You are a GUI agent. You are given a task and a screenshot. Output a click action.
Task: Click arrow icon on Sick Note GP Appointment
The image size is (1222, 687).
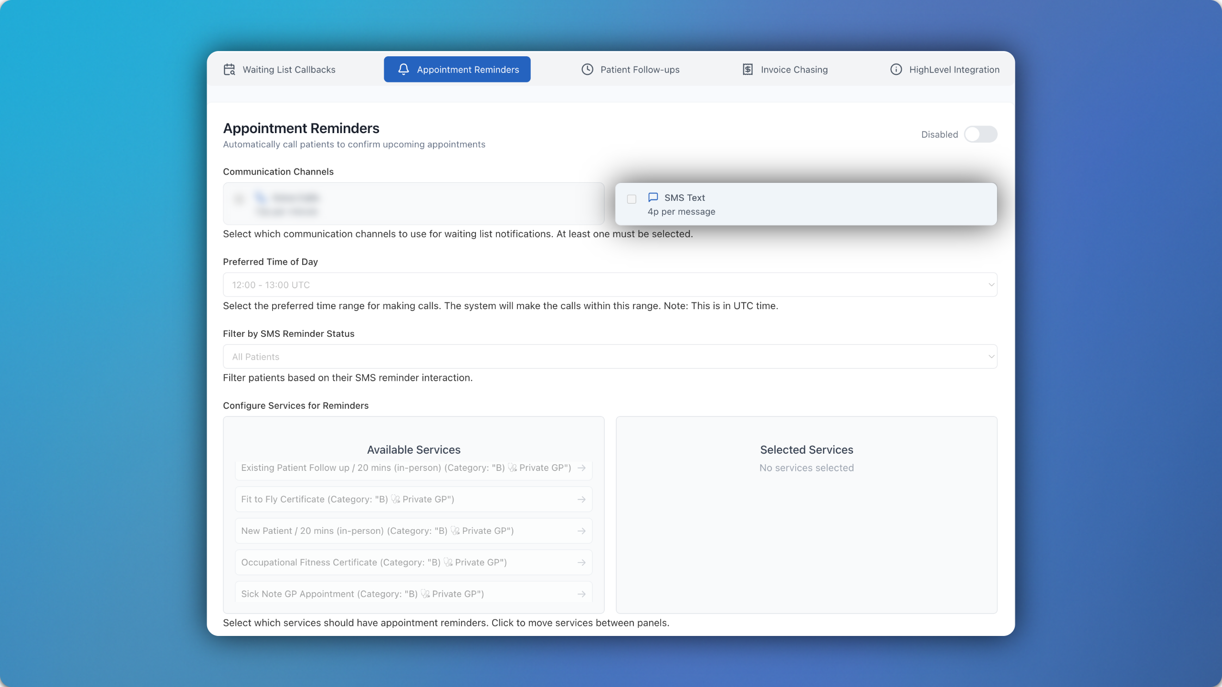tap(581, 594)
